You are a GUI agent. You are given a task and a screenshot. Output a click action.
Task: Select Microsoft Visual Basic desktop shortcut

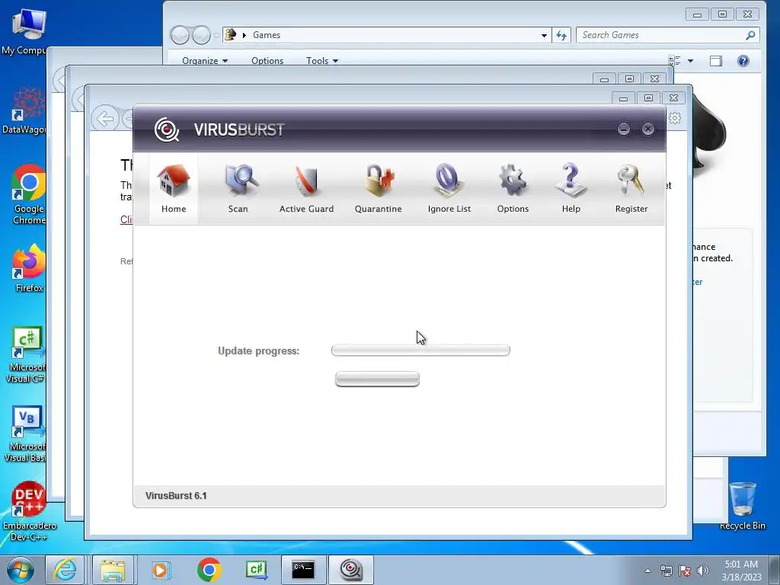click(x=26, y=433)
